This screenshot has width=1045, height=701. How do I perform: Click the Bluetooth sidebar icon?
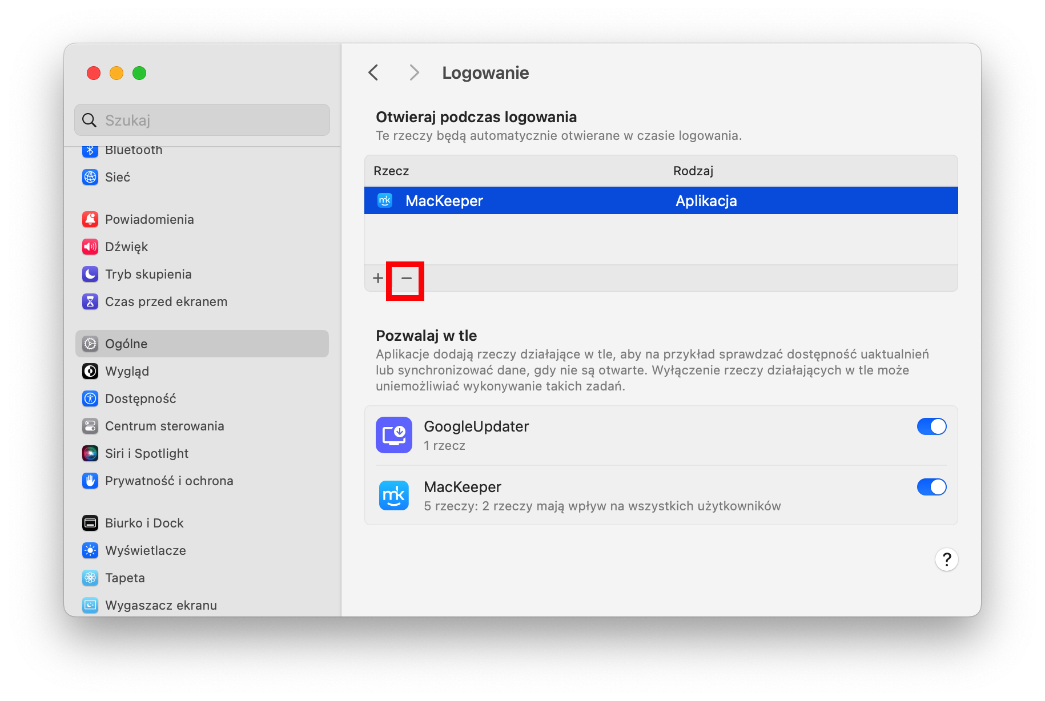pyautogui.click(x=90, y=150)
